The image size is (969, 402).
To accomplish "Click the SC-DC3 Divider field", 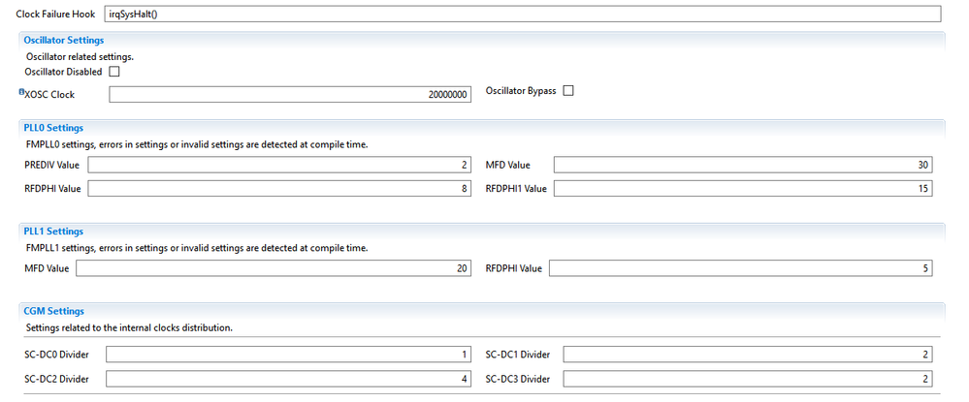I will coord(748,379).
